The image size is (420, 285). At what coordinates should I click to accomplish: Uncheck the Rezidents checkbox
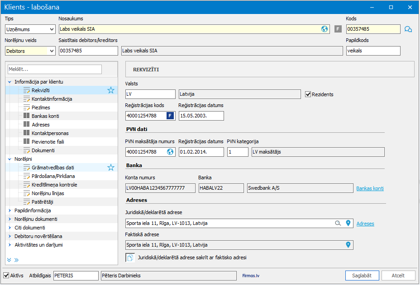pyautogui.click(x=309, y=94)
